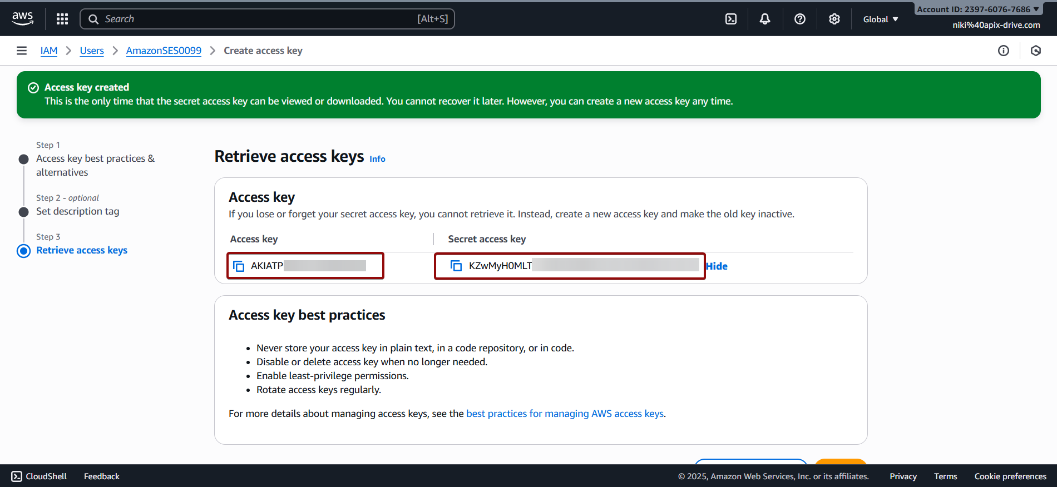Open the services grid menu

(62, 19)
